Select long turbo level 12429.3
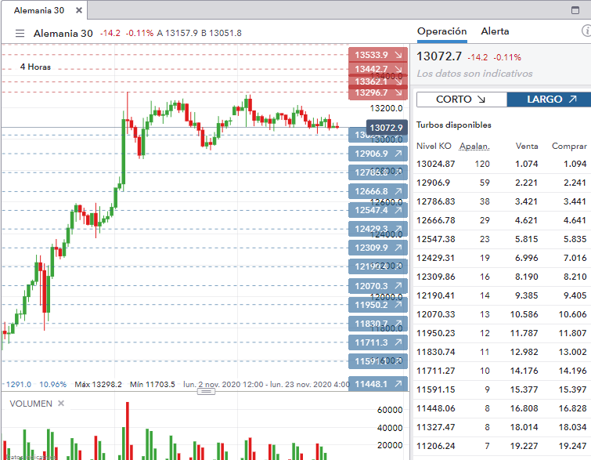The width and height of the screenshot is (591, 460). pos(378,229)
